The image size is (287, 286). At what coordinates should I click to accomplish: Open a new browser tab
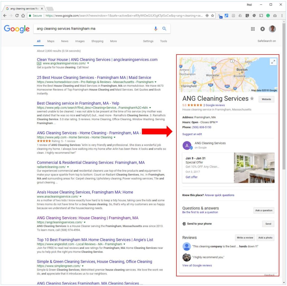pyautogui.click(x=50, y=9)
